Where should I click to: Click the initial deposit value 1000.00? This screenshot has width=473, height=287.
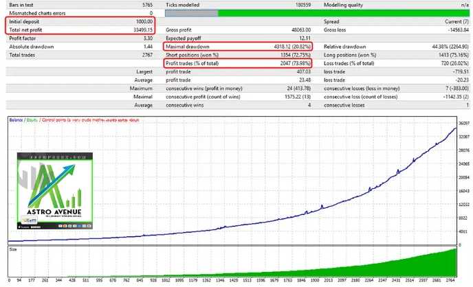144,22
